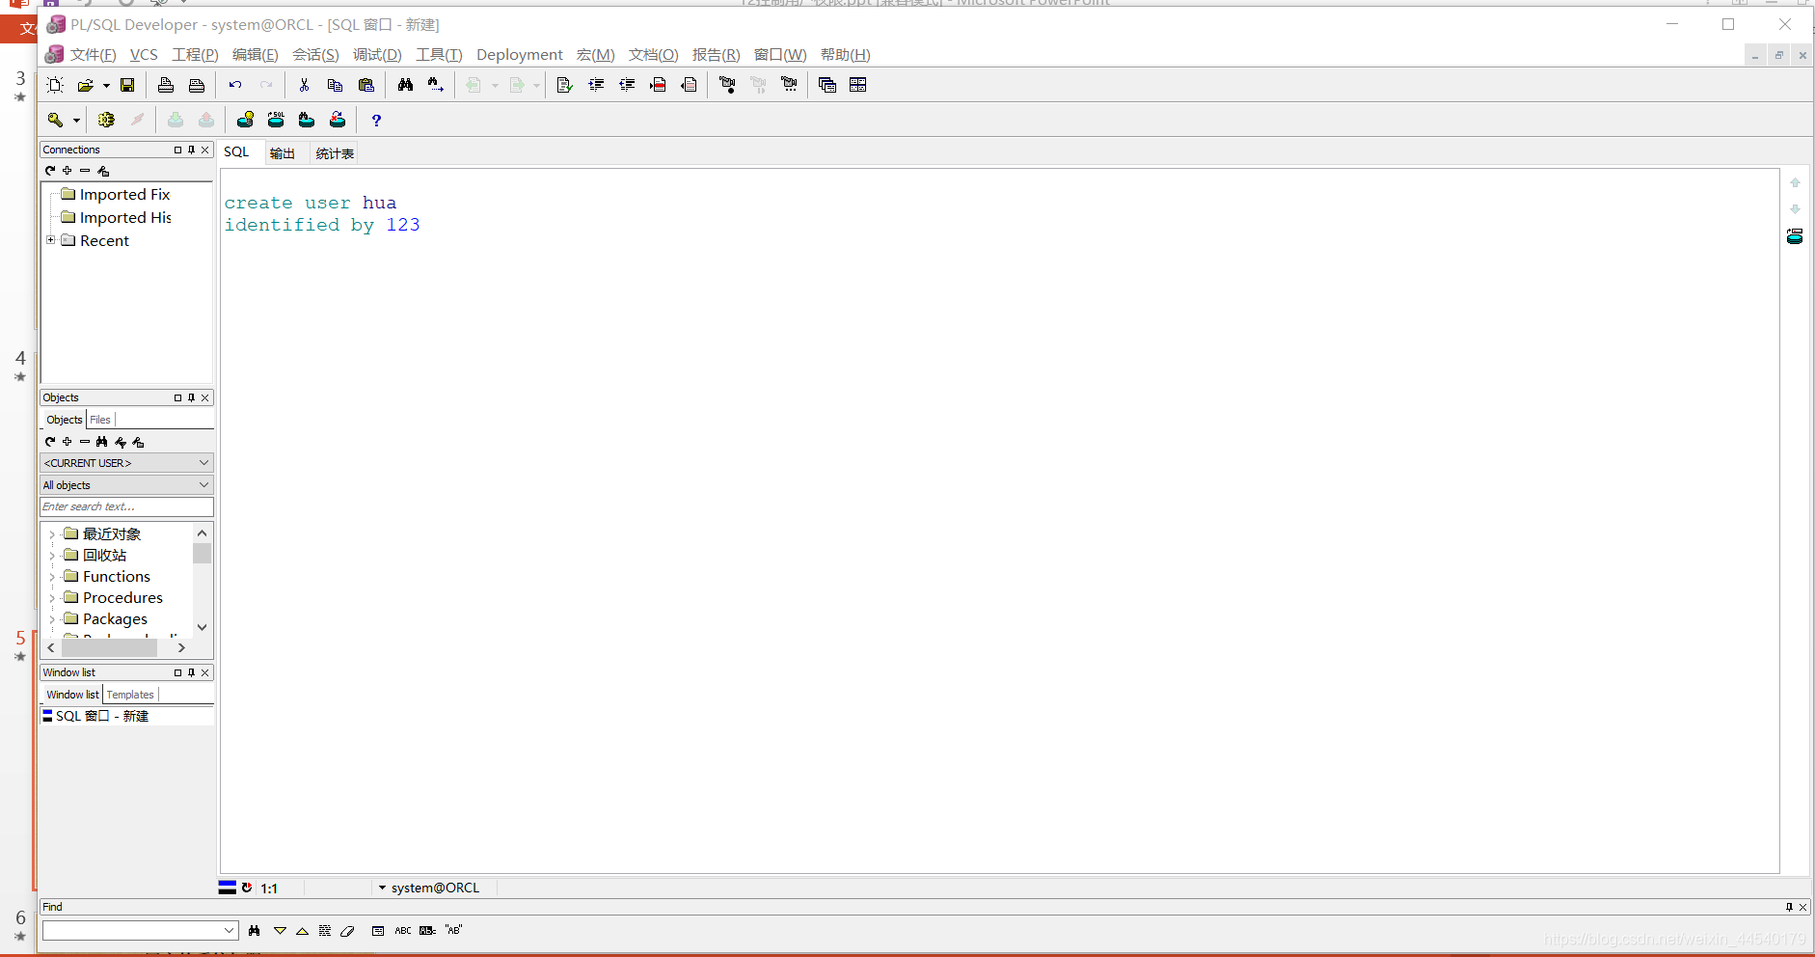This screenshot has height=957, width=1815.
Task: Click the Open folder toolbar icon
Action: pyautogui.click(x=86, y=85)
